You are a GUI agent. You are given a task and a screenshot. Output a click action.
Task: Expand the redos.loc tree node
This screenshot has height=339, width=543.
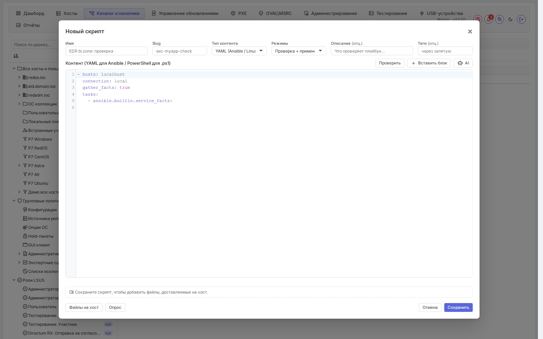tap(19, 77)
